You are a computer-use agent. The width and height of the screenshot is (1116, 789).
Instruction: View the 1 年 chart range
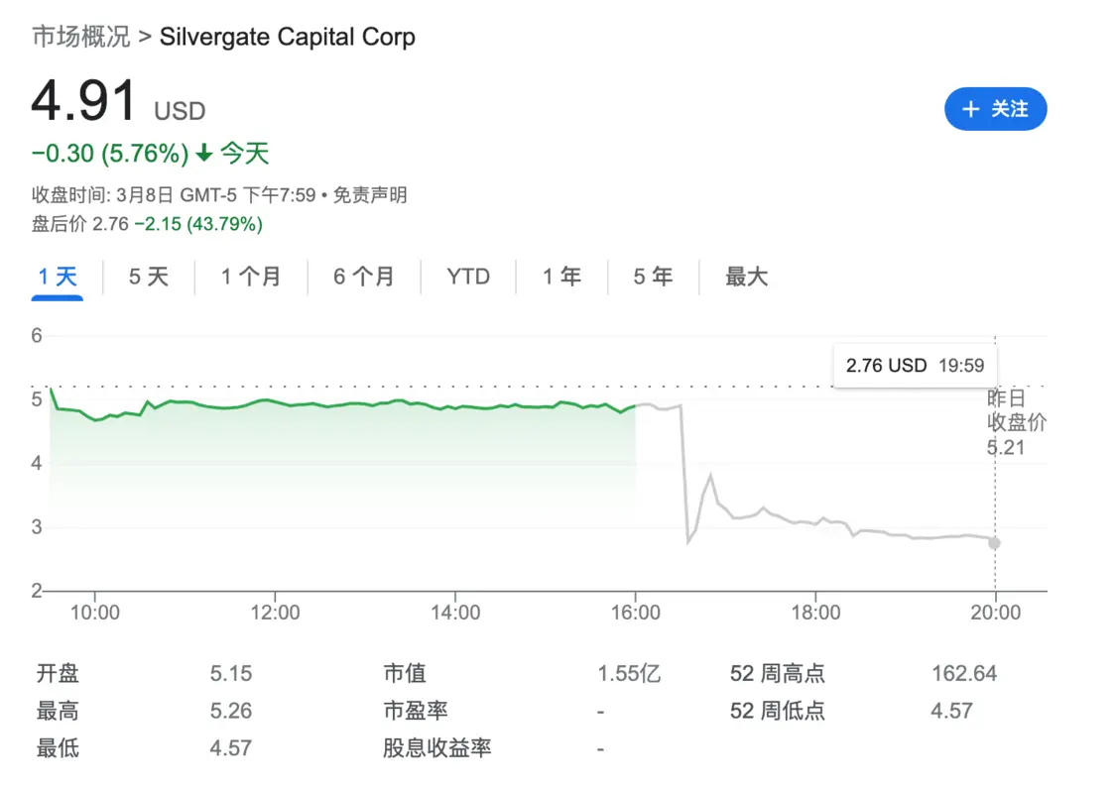pos(561,277)
